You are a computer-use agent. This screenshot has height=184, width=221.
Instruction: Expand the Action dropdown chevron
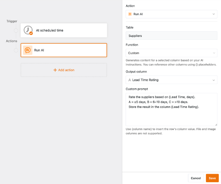coord(214,14)
